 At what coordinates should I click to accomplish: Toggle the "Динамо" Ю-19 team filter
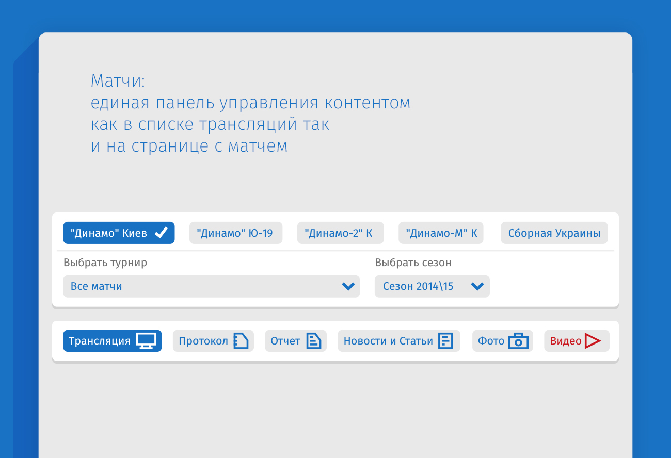tap(236, 233)
